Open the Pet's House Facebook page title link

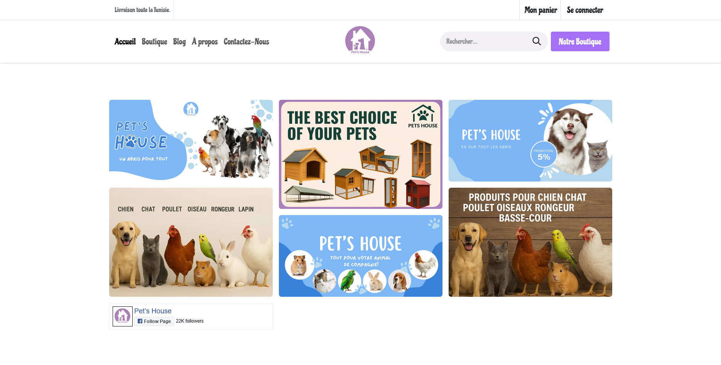click(153, 311)
